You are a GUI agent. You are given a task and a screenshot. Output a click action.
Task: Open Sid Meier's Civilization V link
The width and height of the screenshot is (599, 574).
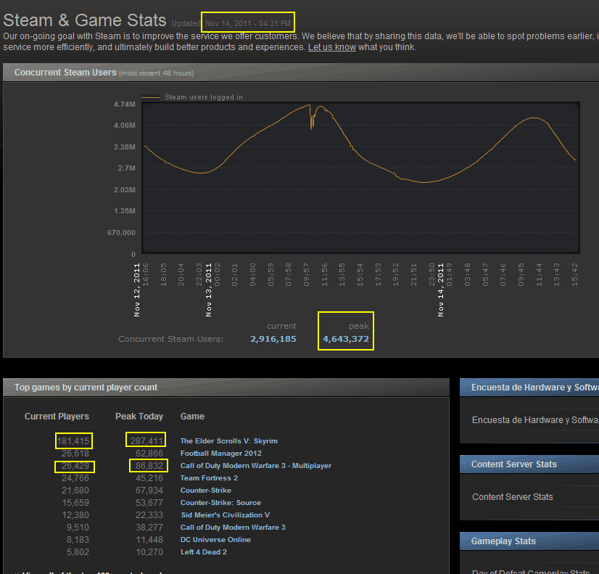(x=225, y=515)
